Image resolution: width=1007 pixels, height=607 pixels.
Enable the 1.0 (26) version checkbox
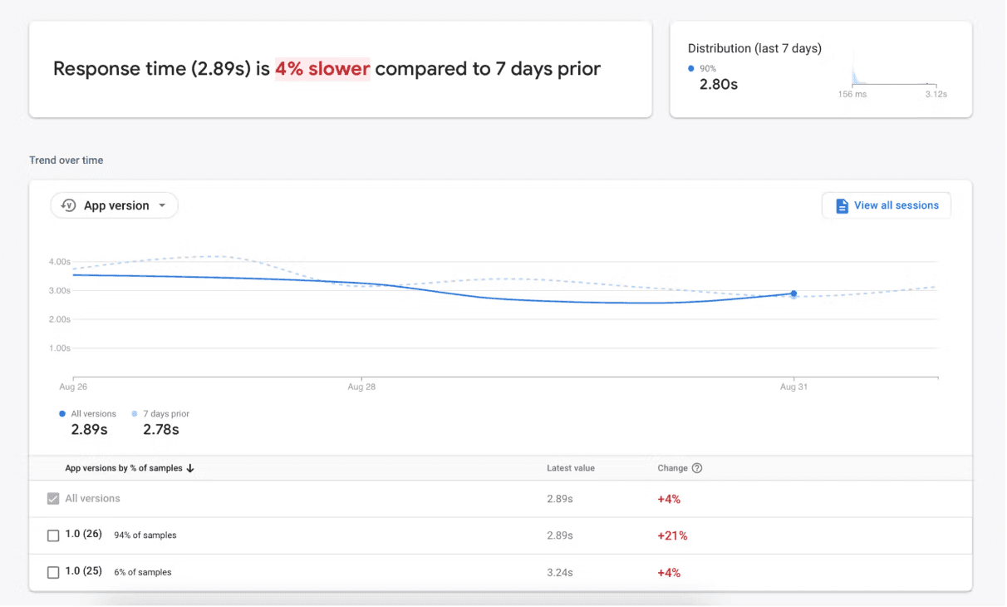point(53,535)
